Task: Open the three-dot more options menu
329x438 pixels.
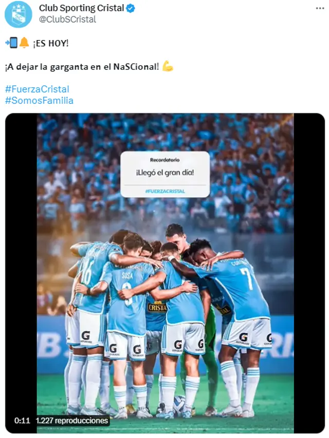Action: 320,8
